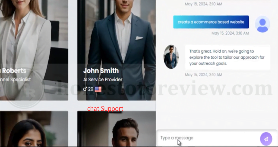Click the timestamp below John Smith's reply
Image resolution: width=278 pixels, height=147 pixels.
tap(203, 75)
